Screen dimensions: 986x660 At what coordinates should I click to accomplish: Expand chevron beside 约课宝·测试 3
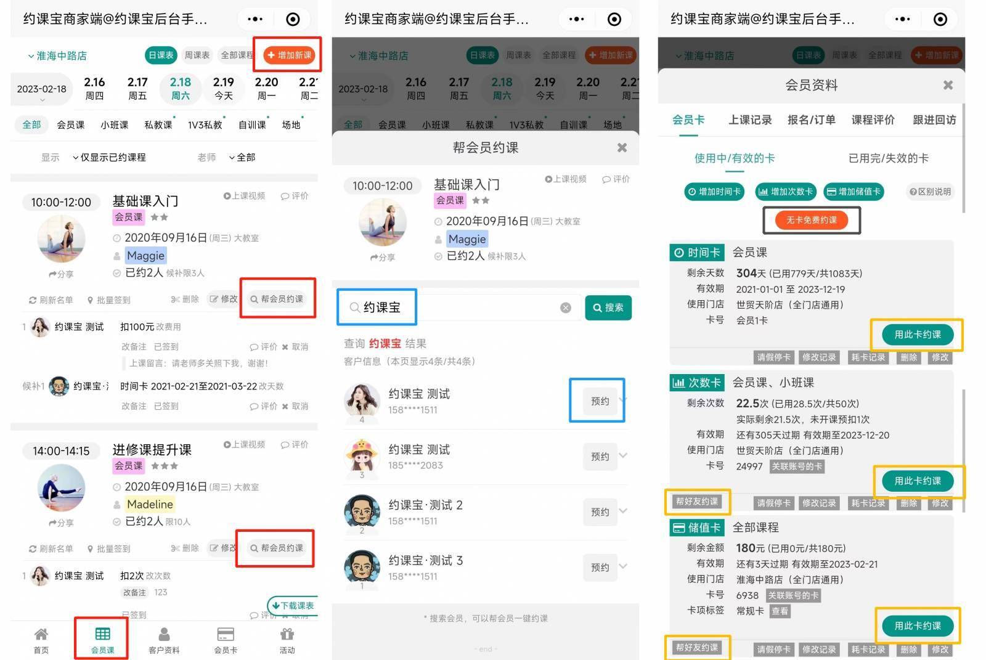pos(623,566)
